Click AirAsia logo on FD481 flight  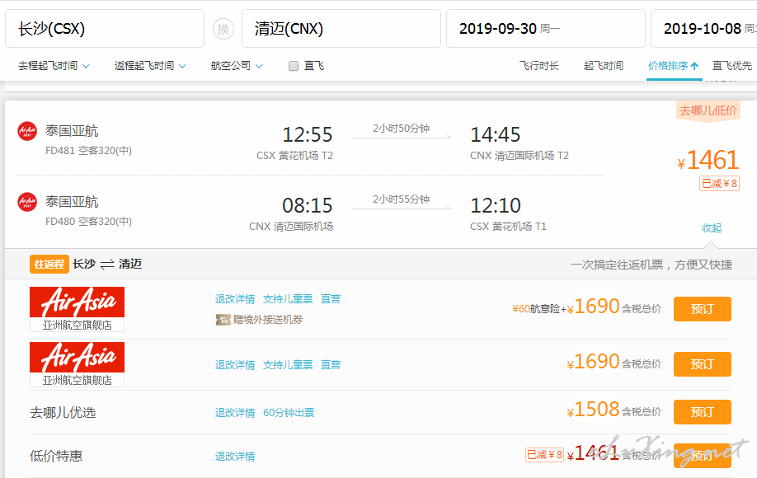click(x=27, y=131)
